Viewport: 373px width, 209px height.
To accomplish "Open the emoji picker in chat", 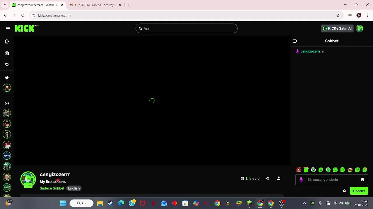I will tap(363, 180).
